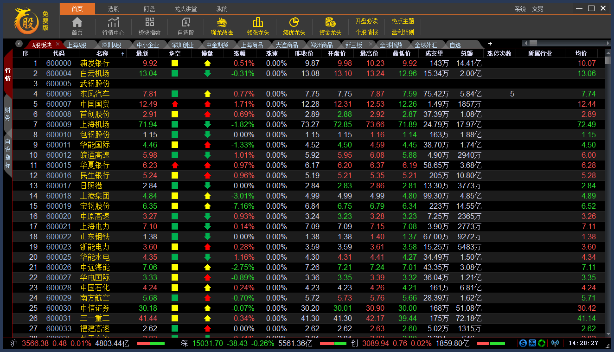Click 操盘 red arrow for 南方航空
This screenshot has width=614, height=352.
pos(207,298)
